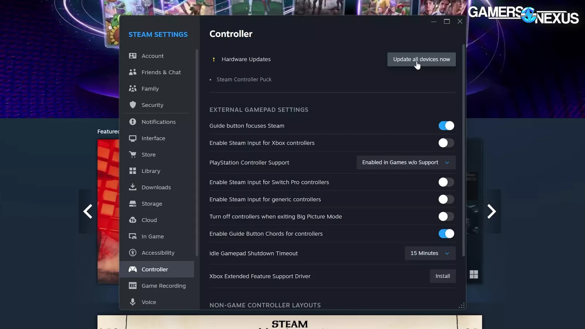585x329 pixels.
Task: Open Store settings section
Action: coord(157,155)
